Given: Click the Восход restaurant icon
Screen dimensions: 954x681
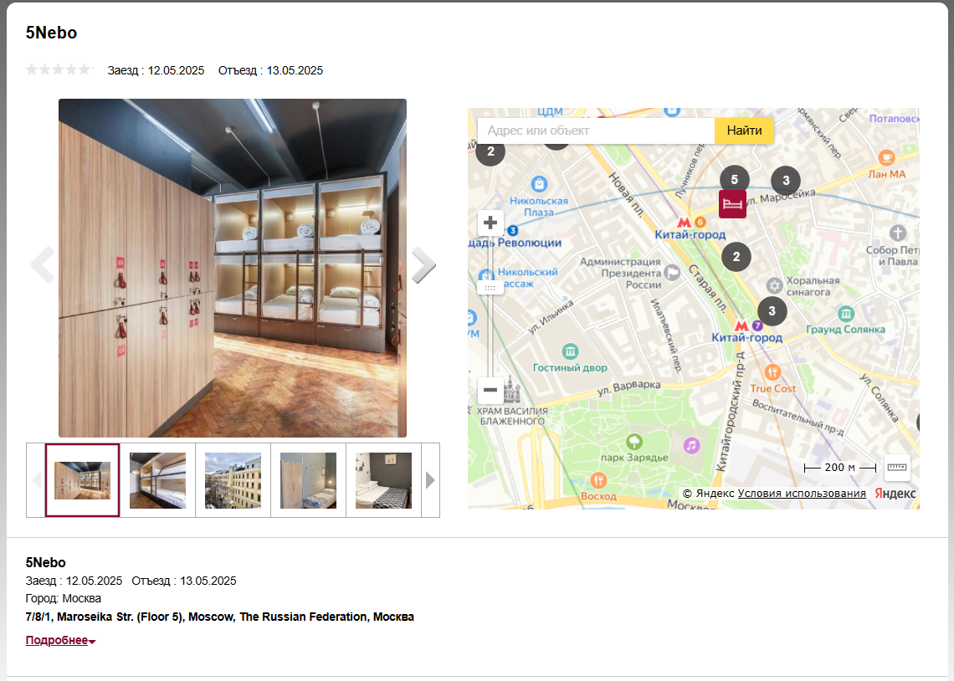Looking at the screenshot, I should tap(598, 480).
